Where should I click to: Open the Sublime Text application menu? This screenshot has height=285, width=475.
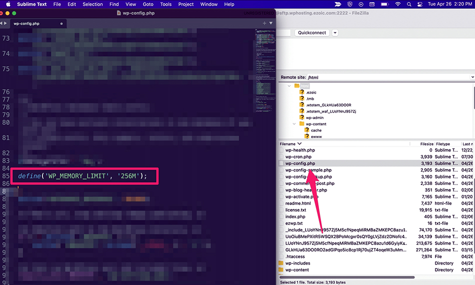pos(32,4)
